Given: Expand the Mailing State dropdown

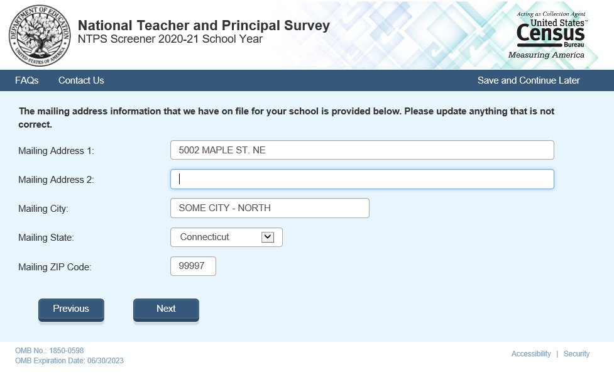Looking at the screenshot, I should click(226, 237).
